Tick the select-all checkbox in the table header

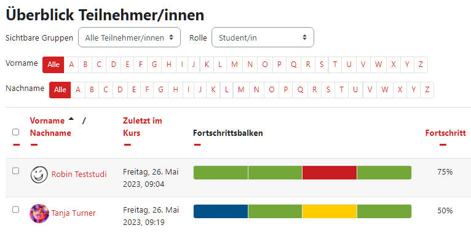click(15, 132)
